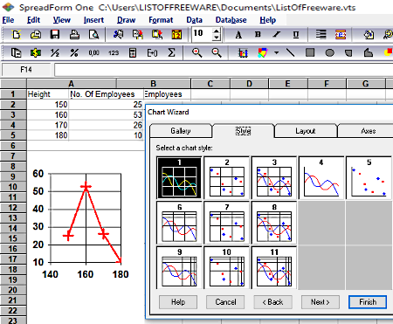Switch to the Layout tab
The width and height of the screenshot is (393, 324).
click(306, 131)
